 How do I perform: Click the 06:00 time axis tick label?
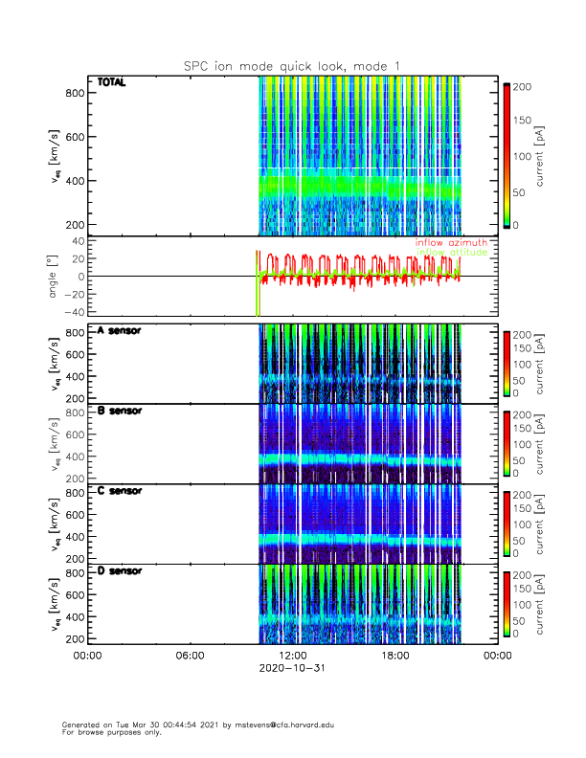[190, 656]
